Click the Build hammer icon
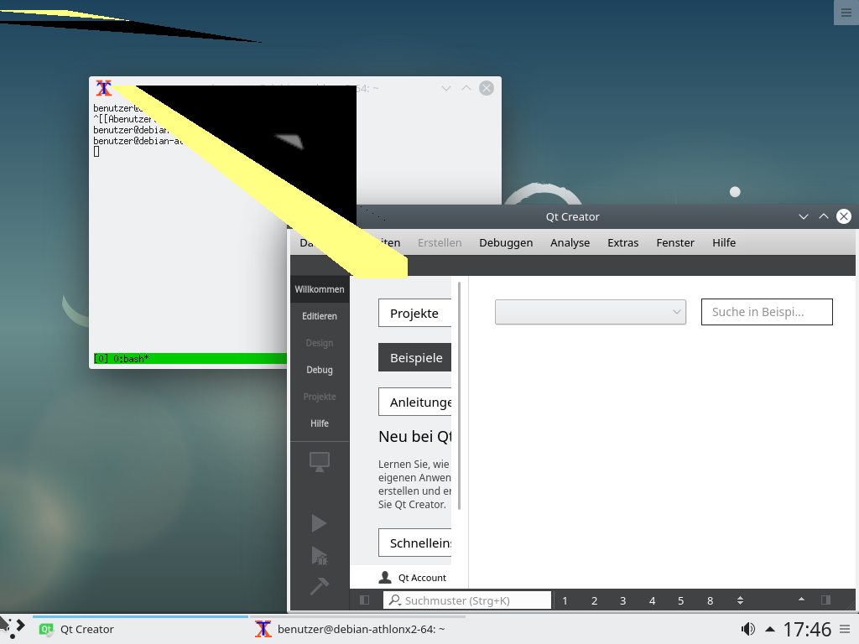 [x=320, y=586]
